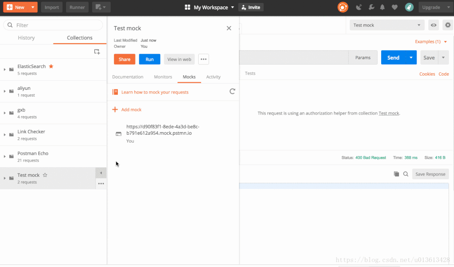454x267 pixels.
Task: Send the request
Action: [x=393, y=58]
